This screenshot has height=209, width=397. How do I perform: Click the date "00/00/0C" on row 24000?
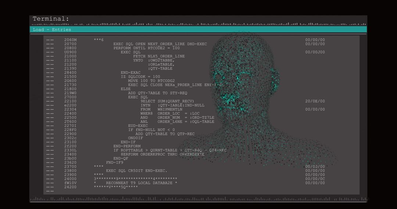[x=315, y=179]
